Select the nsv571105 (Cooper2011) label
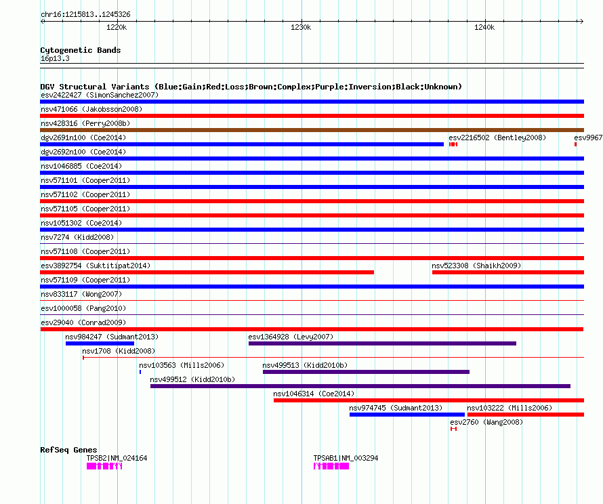This screenshot has width=603, height=504. [85, 209]
